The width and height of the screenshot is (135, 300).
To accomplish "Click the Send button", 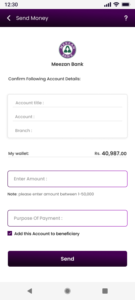I will [x=67, y=259].
